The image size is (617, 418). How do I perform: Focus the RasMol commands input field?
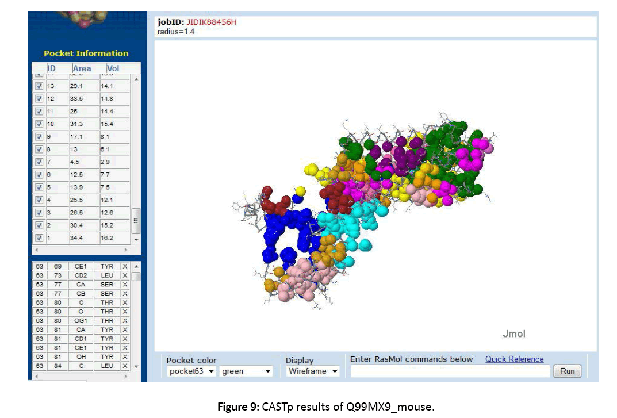(450, 371)
